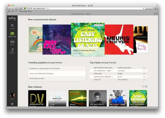Image resolution: width=165 pixels, height=118 pixels.
Task: Click the downloads button at toolbar right
Action: [155, 8]
